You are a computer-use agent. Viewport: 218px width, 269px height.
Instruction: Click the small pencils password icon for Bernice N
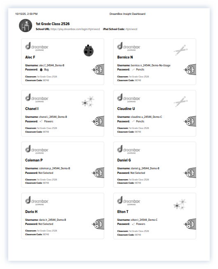coord(134,70)
